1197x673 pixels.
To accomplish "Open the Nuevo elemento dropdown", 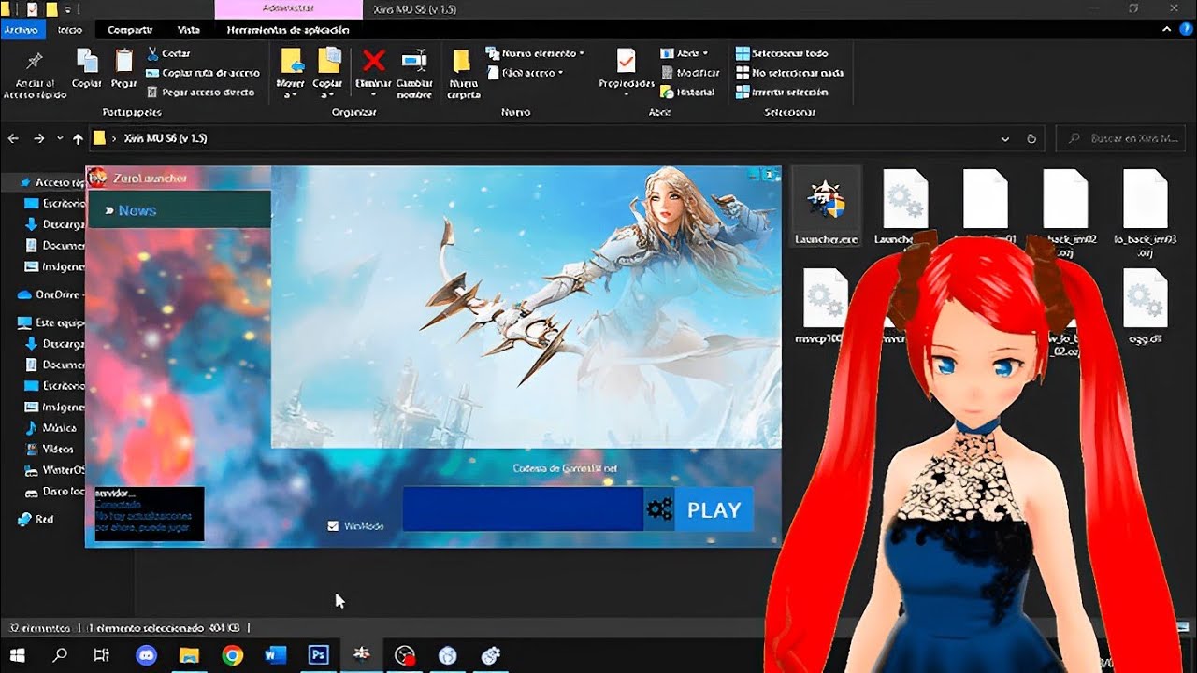I will 536,53.
